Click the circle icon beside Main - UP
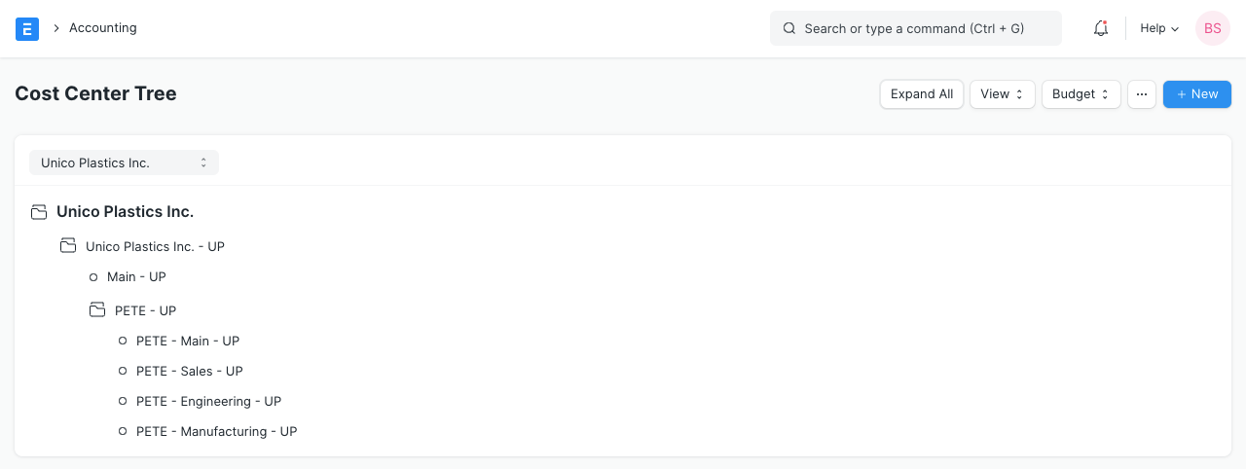 [93, 277]
